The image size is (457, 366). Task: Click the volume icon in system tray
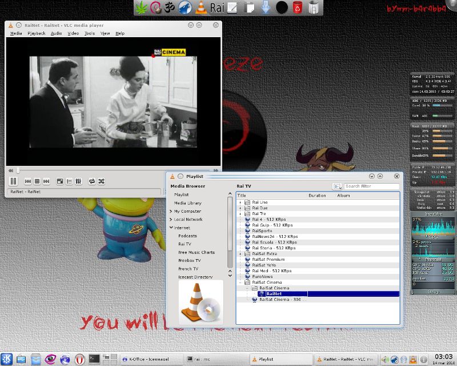coord(385,360)
